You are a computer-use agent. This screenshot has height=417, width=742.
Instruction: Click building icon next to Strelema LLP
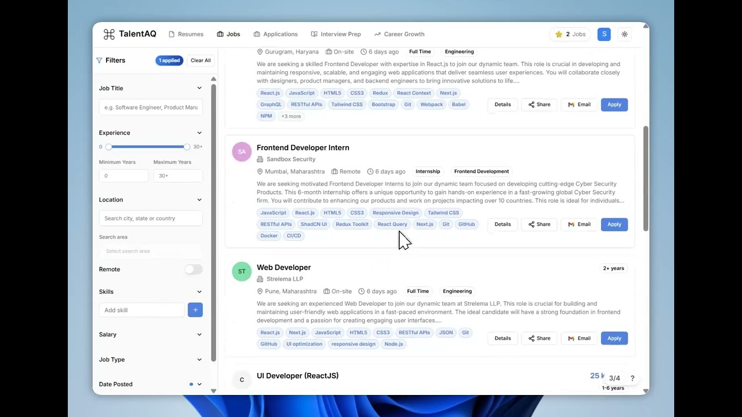coord(260,279)
